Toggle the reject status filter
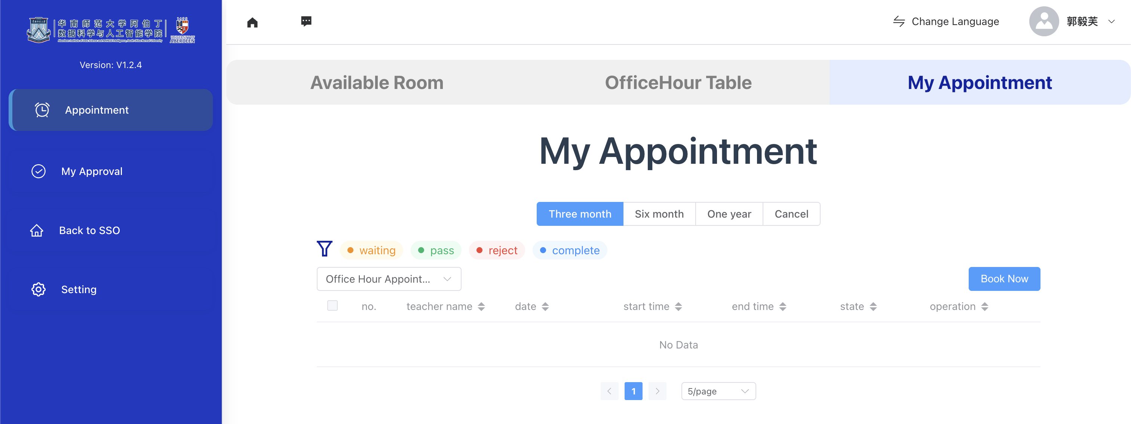Viewport: 1131px width, 424px height. click(497, 250)
